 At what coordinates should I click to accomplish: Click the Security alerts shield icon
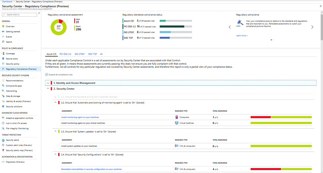point(3,140)
